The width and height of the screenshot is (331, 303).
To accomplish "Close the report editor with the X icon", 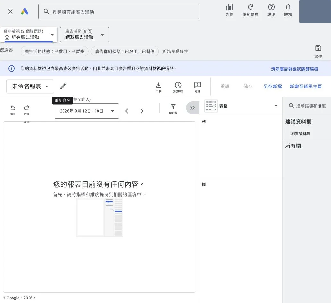I will (x=10, y=12).
